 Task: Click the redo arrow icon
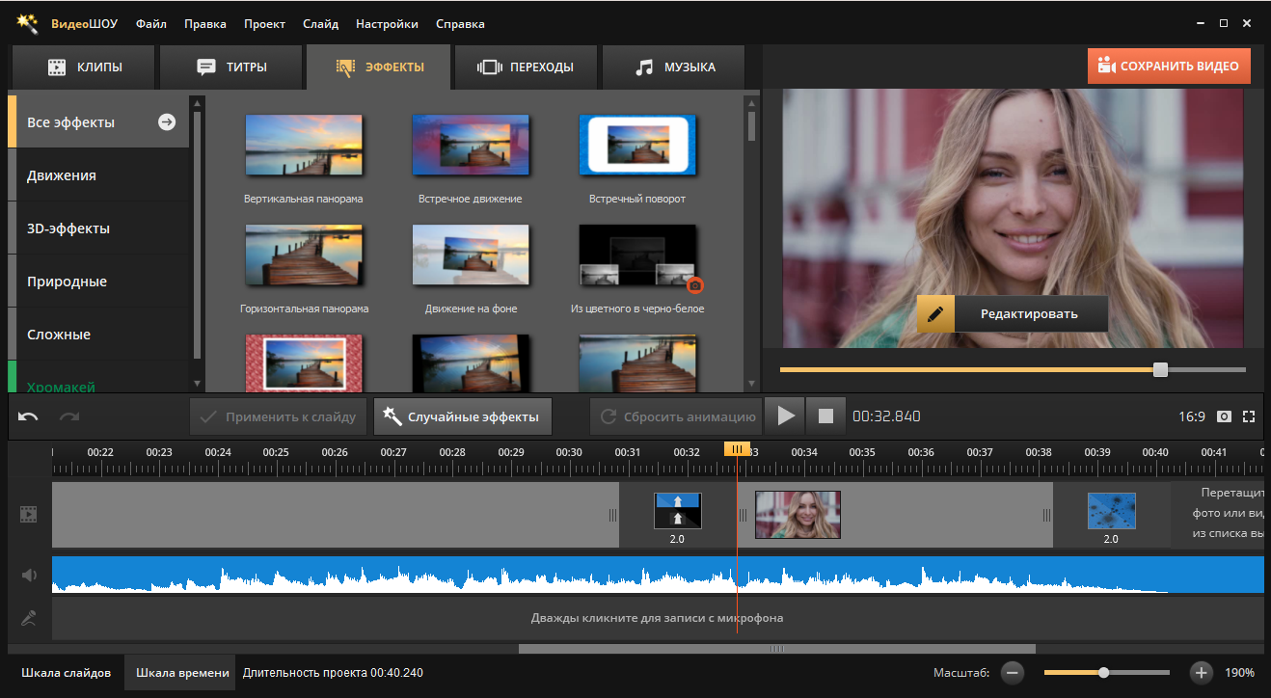click(x=69, y=416)
